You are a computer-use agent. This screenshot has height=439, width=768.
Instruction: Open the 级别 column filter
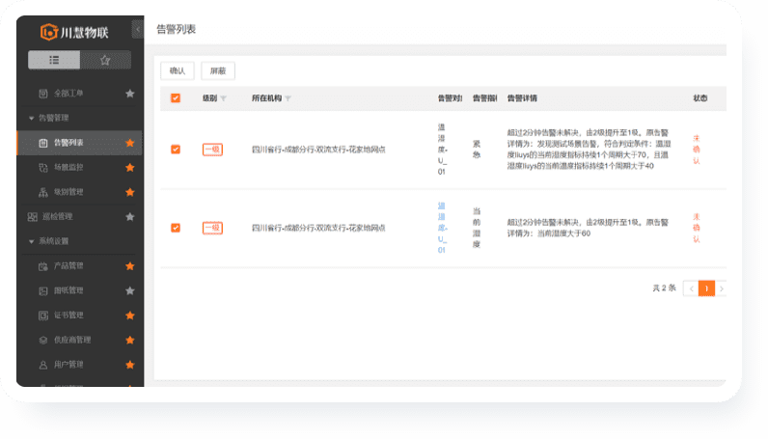coord(224,98)
